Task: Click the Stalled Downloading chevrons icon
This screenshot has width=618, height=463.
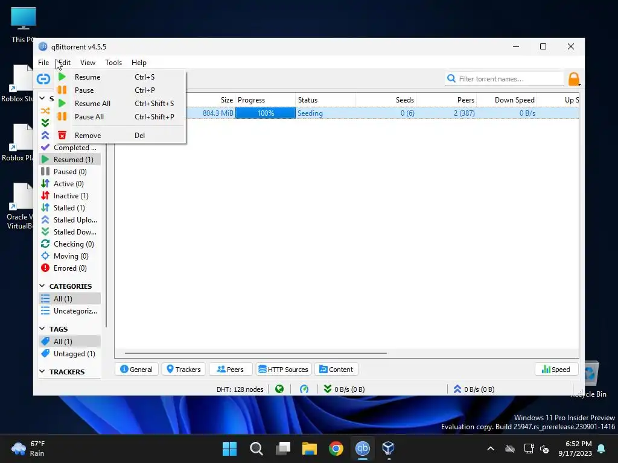Action: (45, 232)
